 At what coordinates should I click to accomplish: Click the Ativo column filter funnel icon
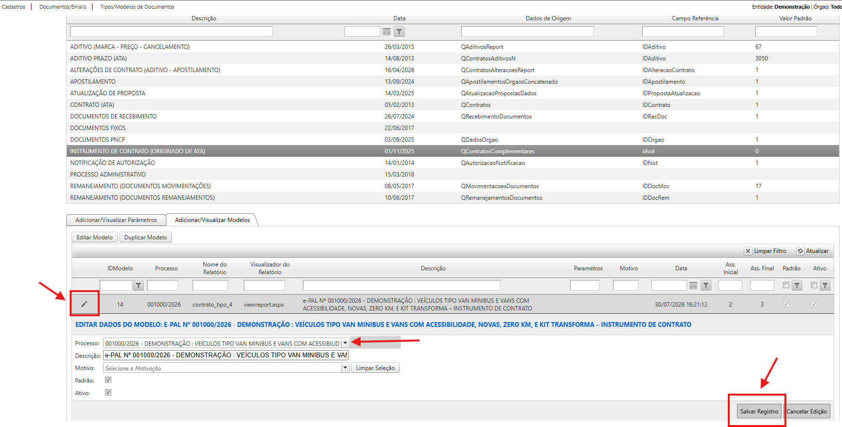[x=826, y=285]
